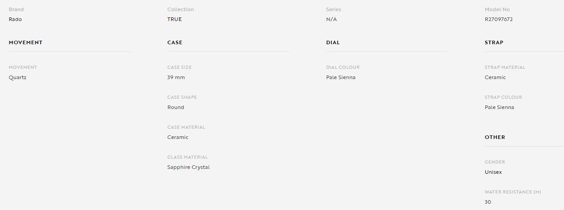Click Ceramic under Strap Material
Screen dimensions: 564x210
click(495, 77)
